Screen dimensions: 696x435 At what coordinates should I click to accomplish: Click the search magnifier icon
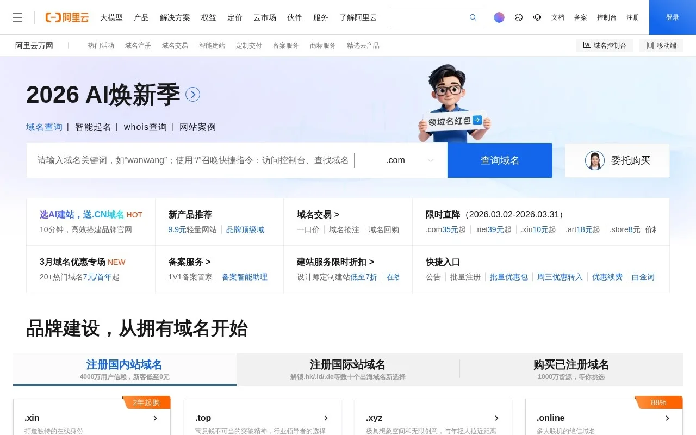[473, 17]
